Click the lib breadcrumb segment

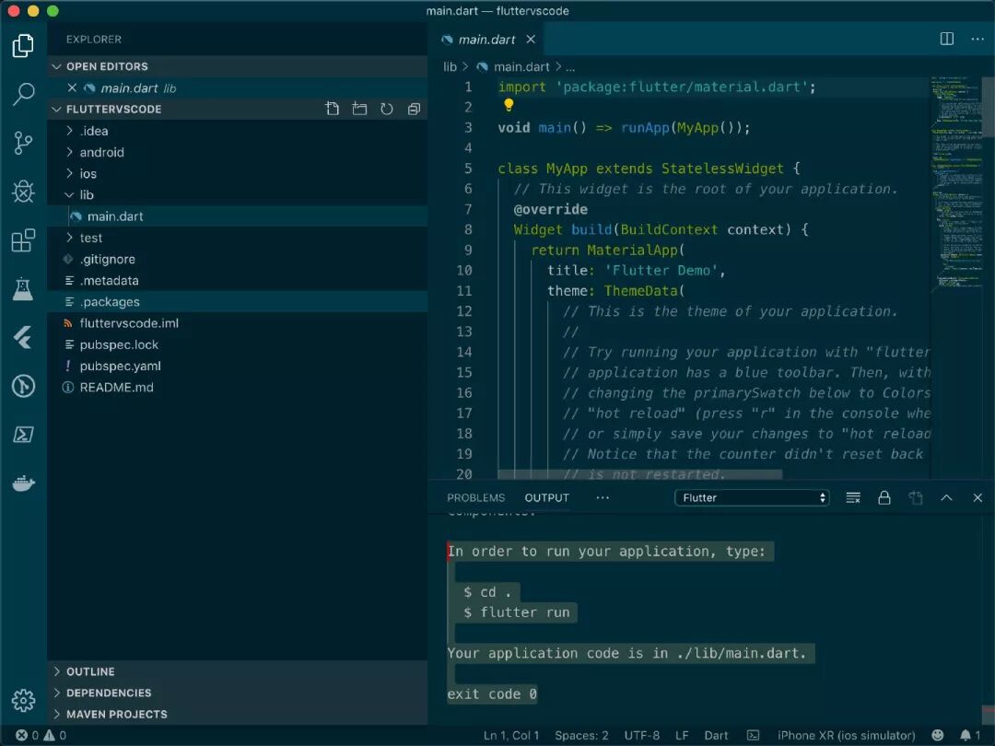point(450,66)
